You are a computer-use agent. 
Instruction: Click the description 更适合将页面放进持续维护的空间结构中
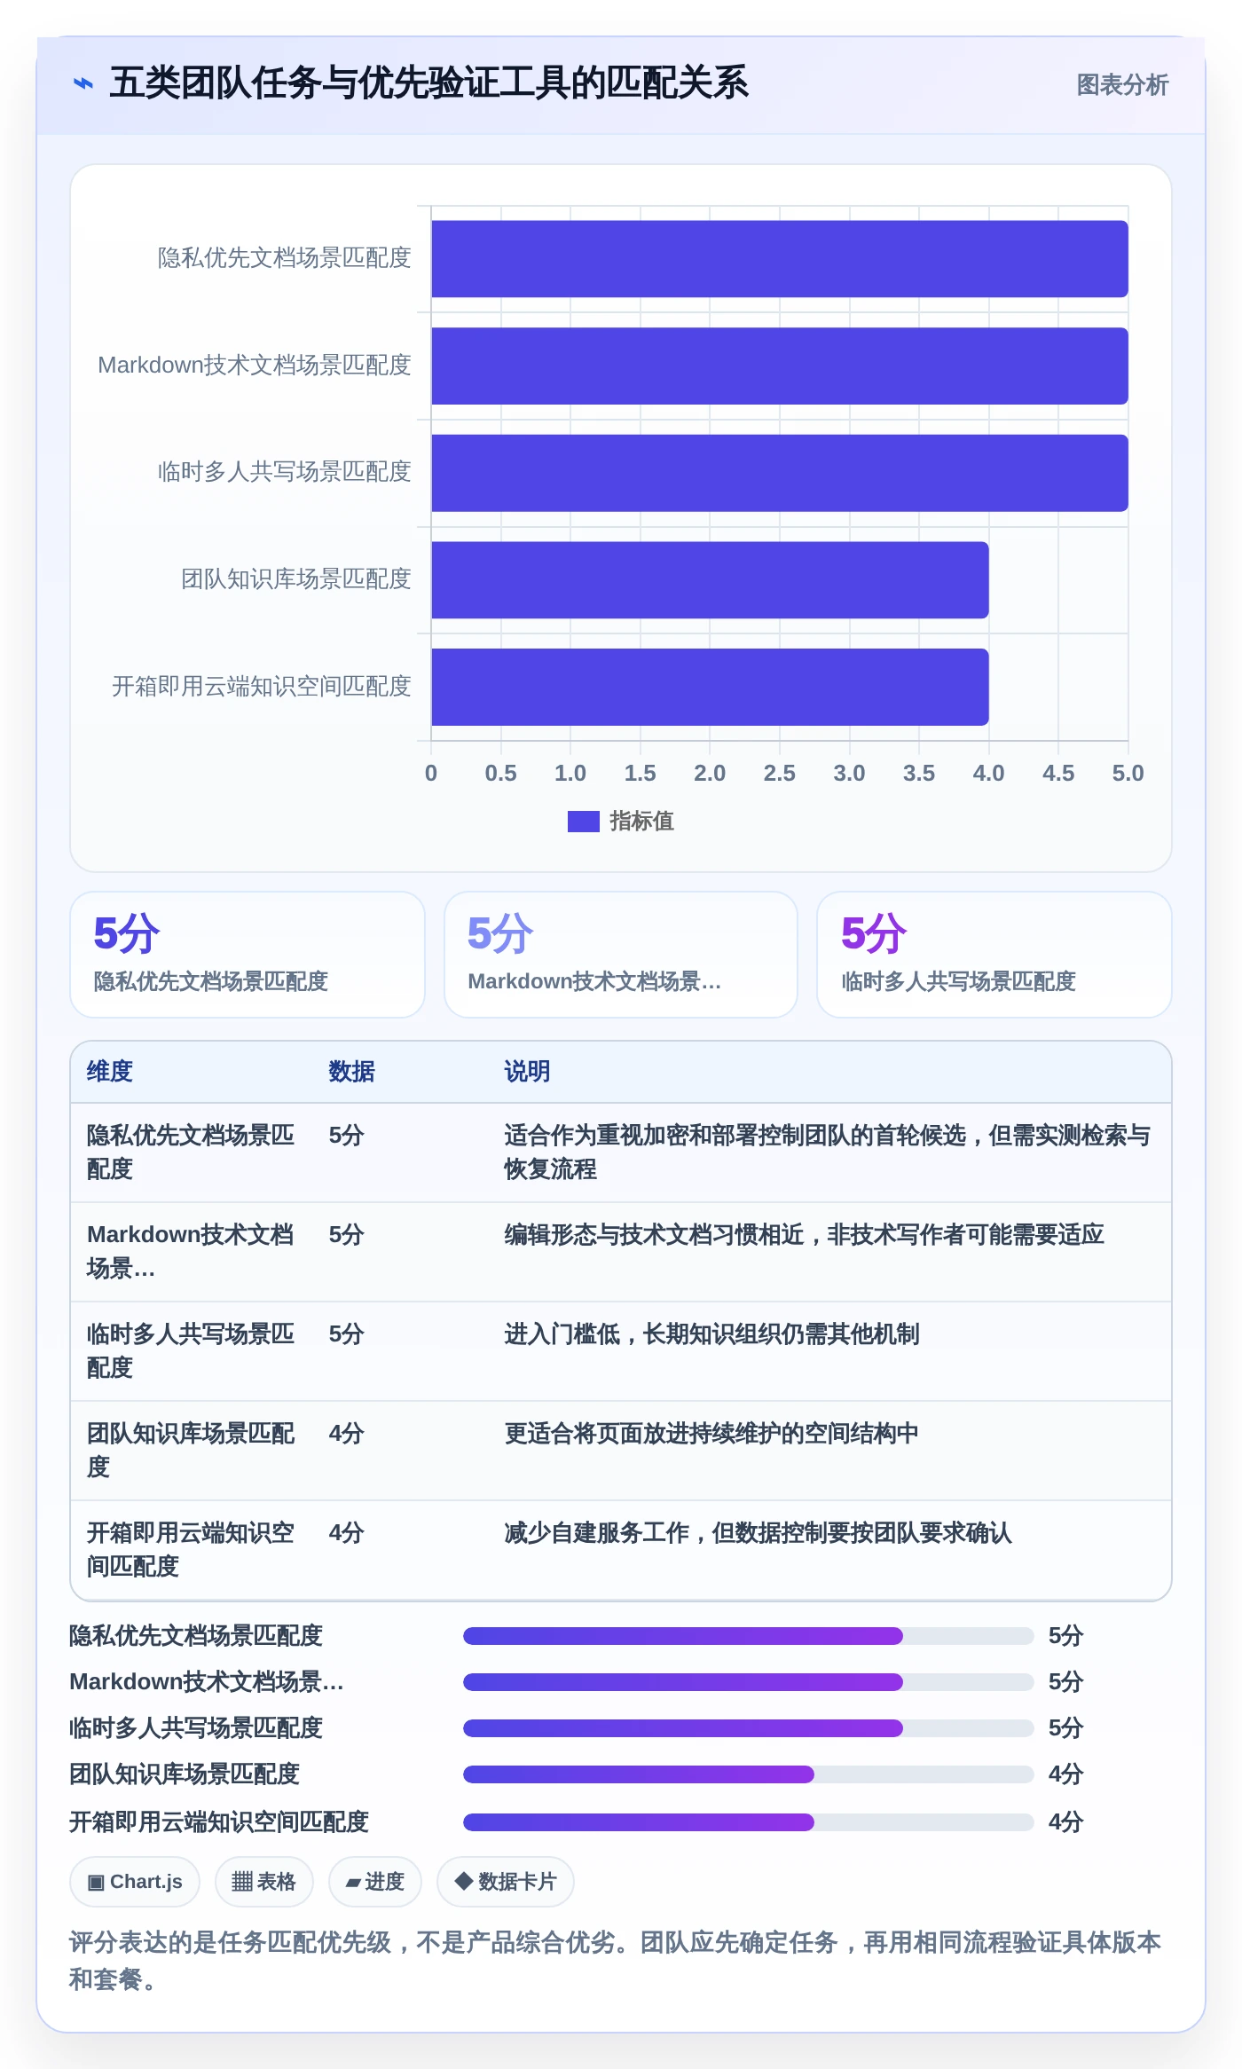click(711, 1434)
